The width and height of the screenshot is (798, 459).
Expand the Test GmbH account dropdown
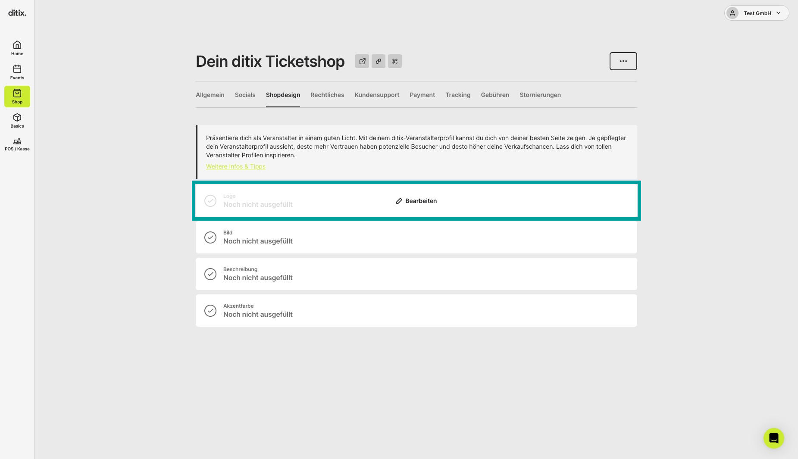click(757, 13)
